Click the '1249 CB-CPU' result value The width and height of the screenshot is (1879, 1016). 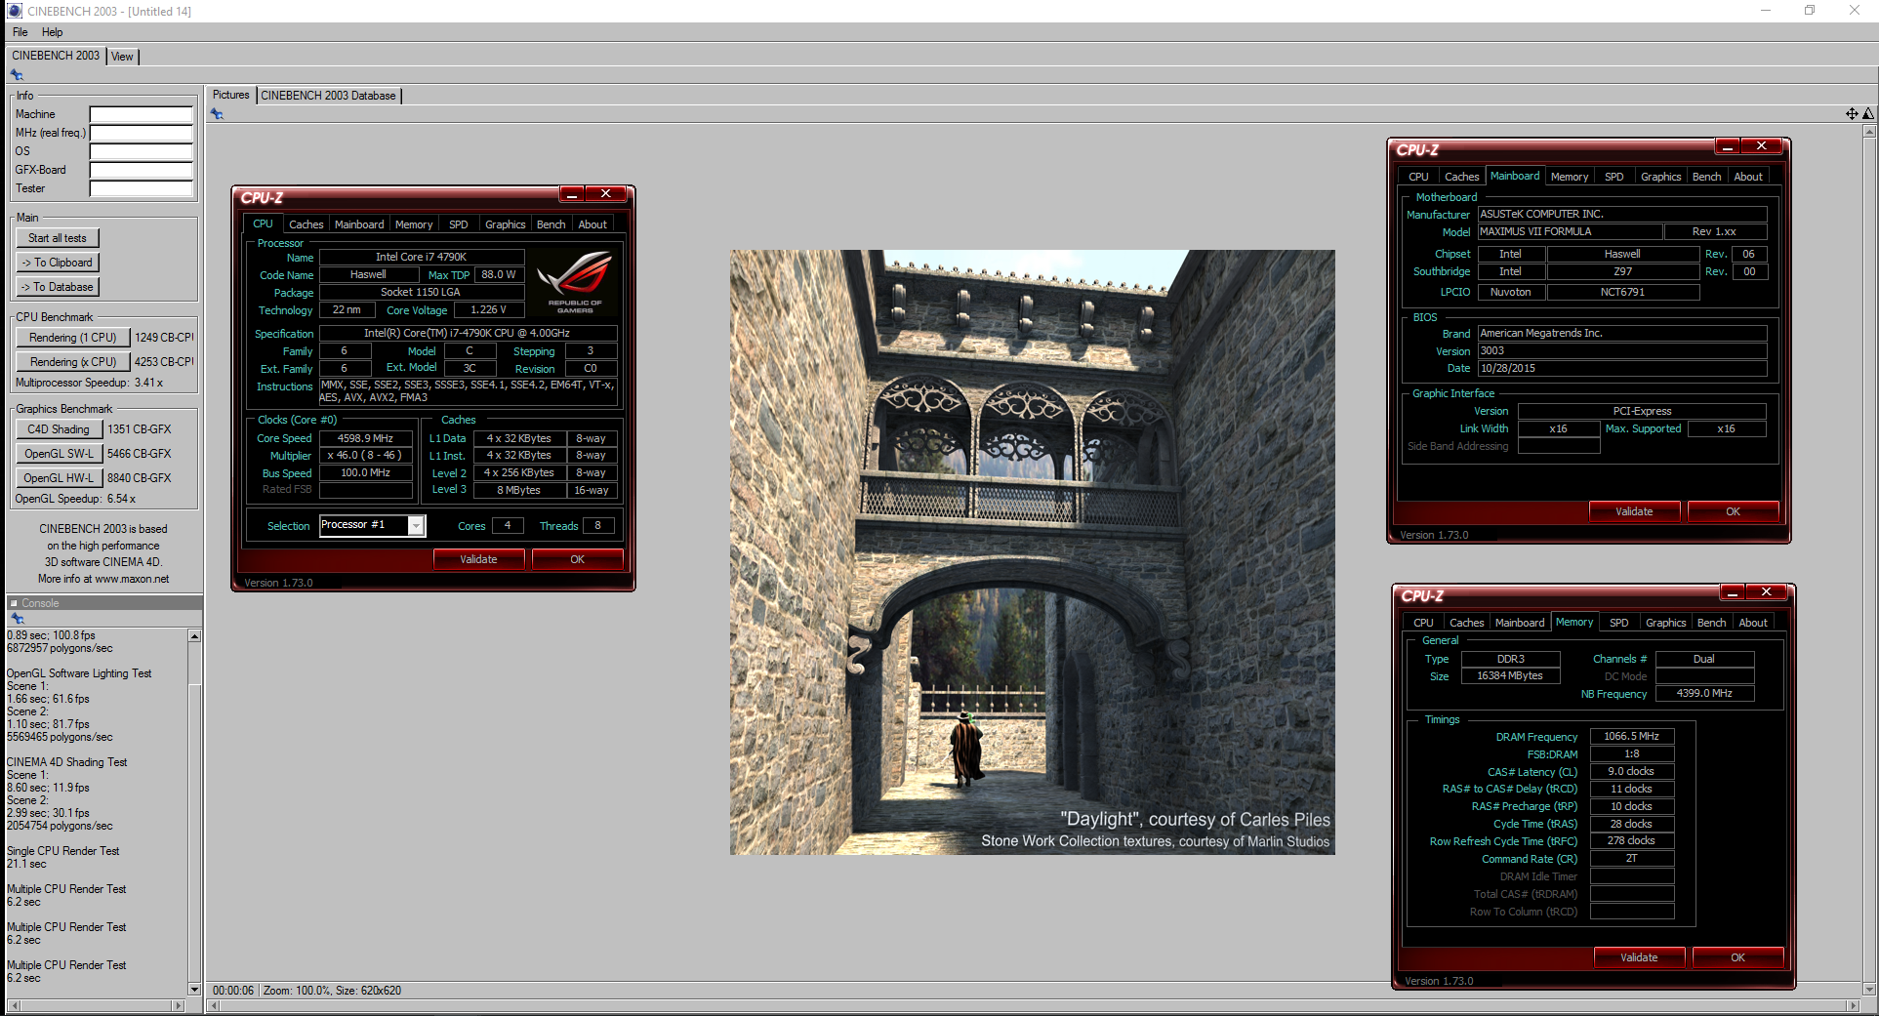click(164, 338)
